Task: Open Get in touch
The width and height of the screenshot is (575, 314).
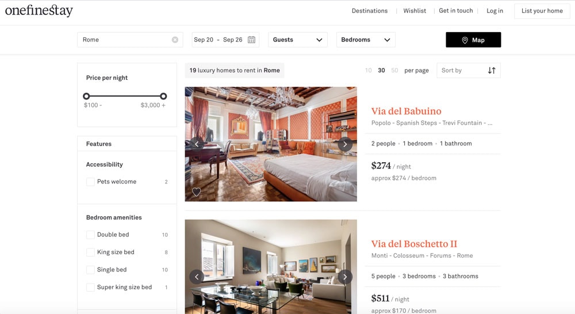Action: pyautogui.click(x=456, y=10)
